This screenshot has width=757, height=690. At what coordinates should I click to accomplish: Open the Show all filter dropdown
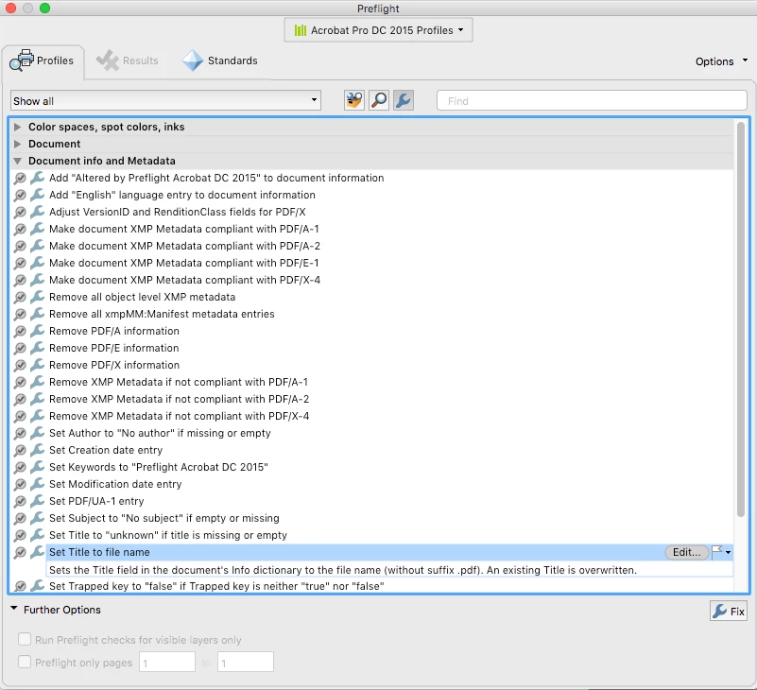tap(165, 100)
